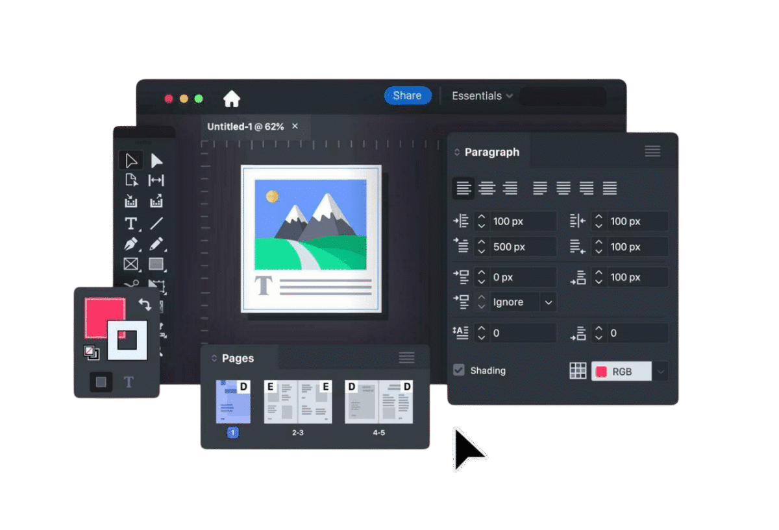This screenshot has width=779, height=530.
Task: Swap fill and stroke colors arrow
Action: 145,304
